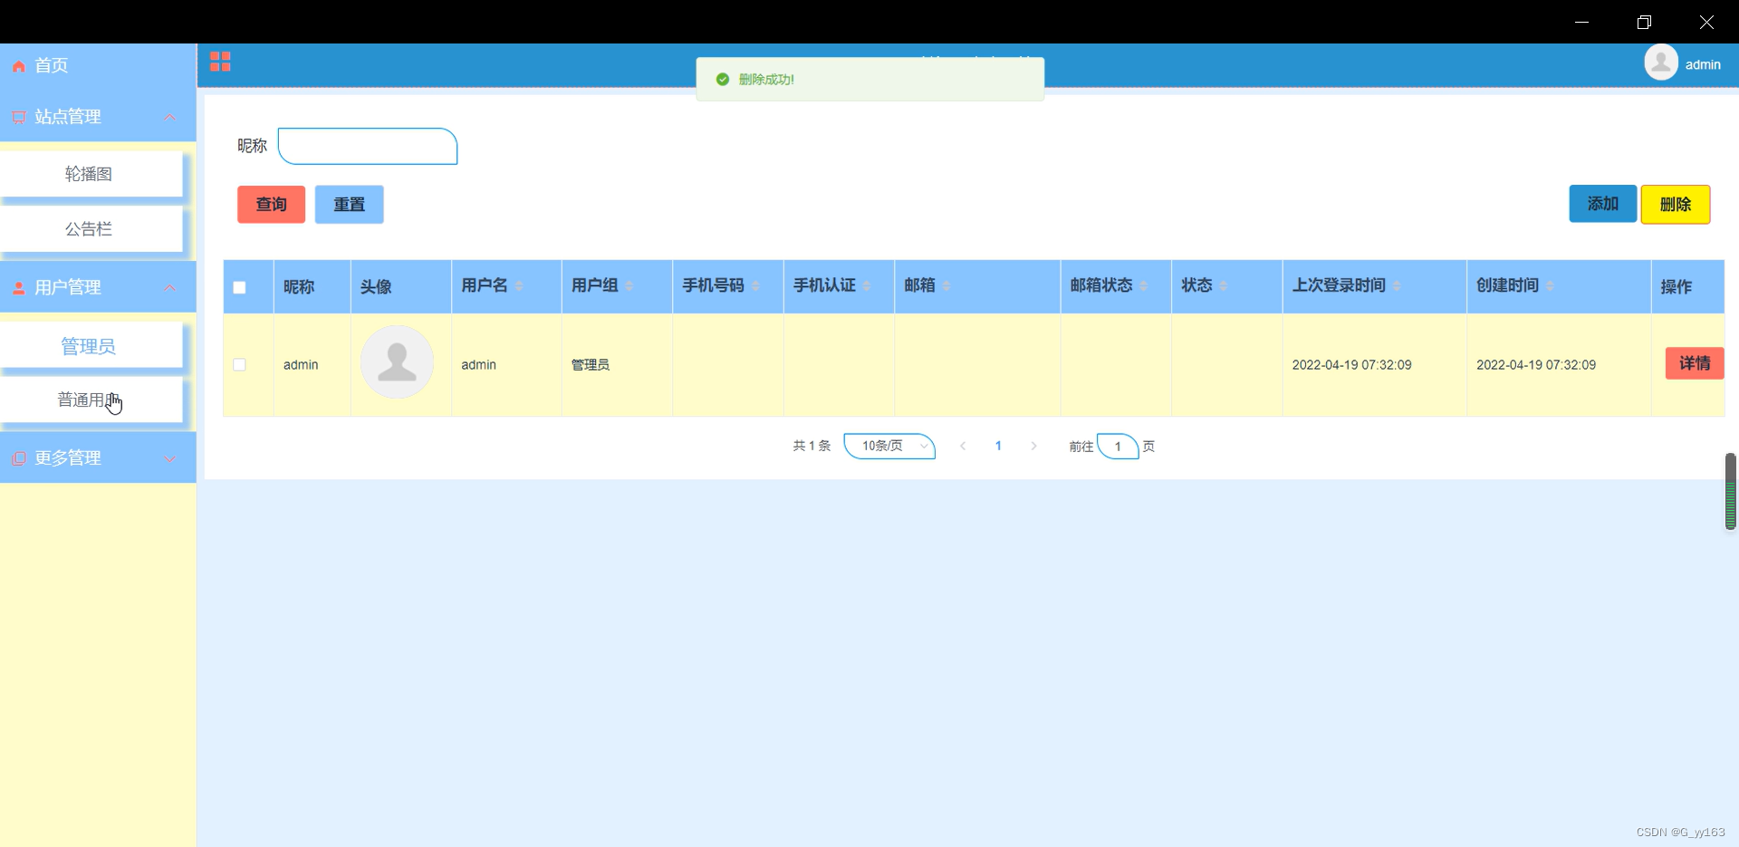Focus the 昵称 search input field
The image size is (1739, 847).
click(368, 146)
